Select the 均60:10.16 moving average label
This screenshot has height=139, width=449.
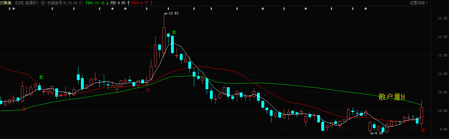(95, 3)
